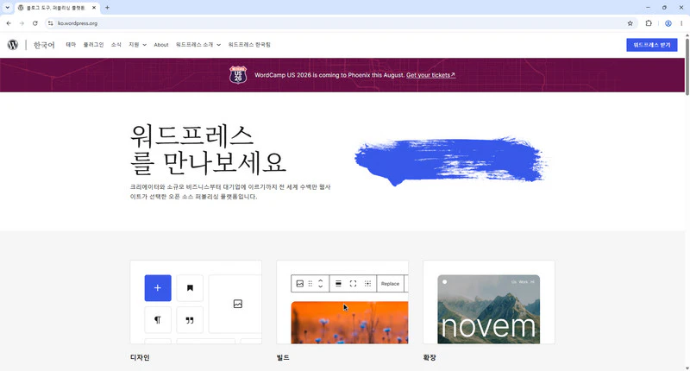Open the 소식 menu item

pyautogui.click(x=116, y=45)
